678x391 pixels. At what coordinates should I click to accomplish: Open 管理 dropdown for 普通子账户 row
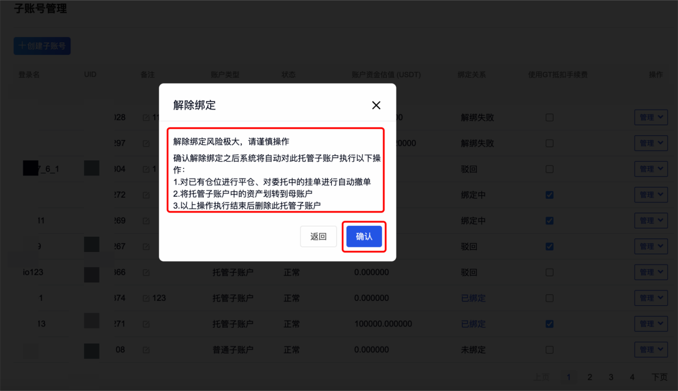[651, 350]
